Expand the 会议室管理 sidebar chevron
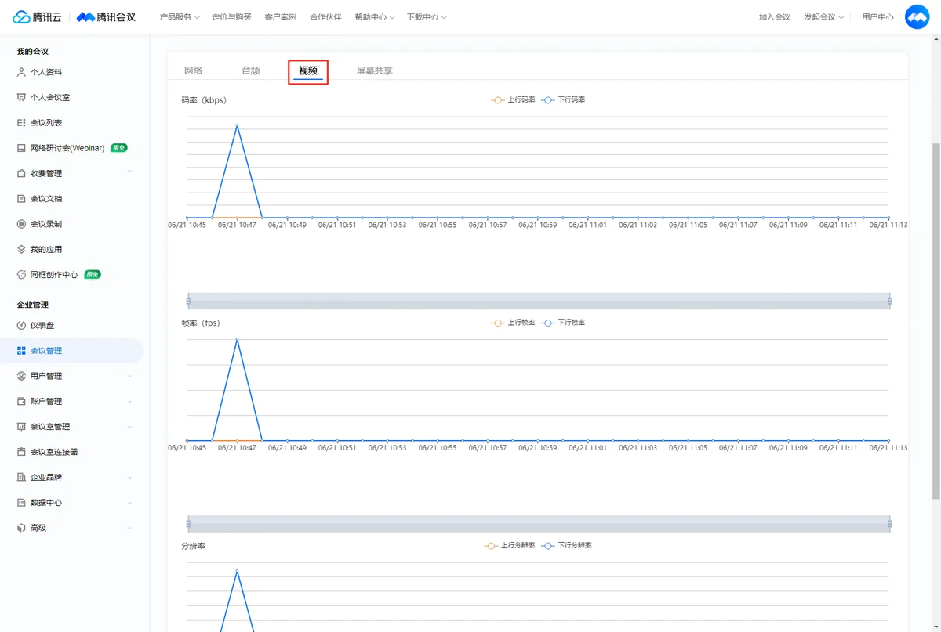 tap(129, 427)
